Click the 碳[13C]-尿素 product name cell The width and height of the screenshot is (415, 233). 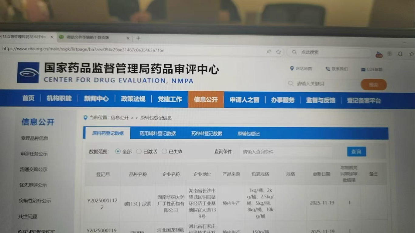138,204
